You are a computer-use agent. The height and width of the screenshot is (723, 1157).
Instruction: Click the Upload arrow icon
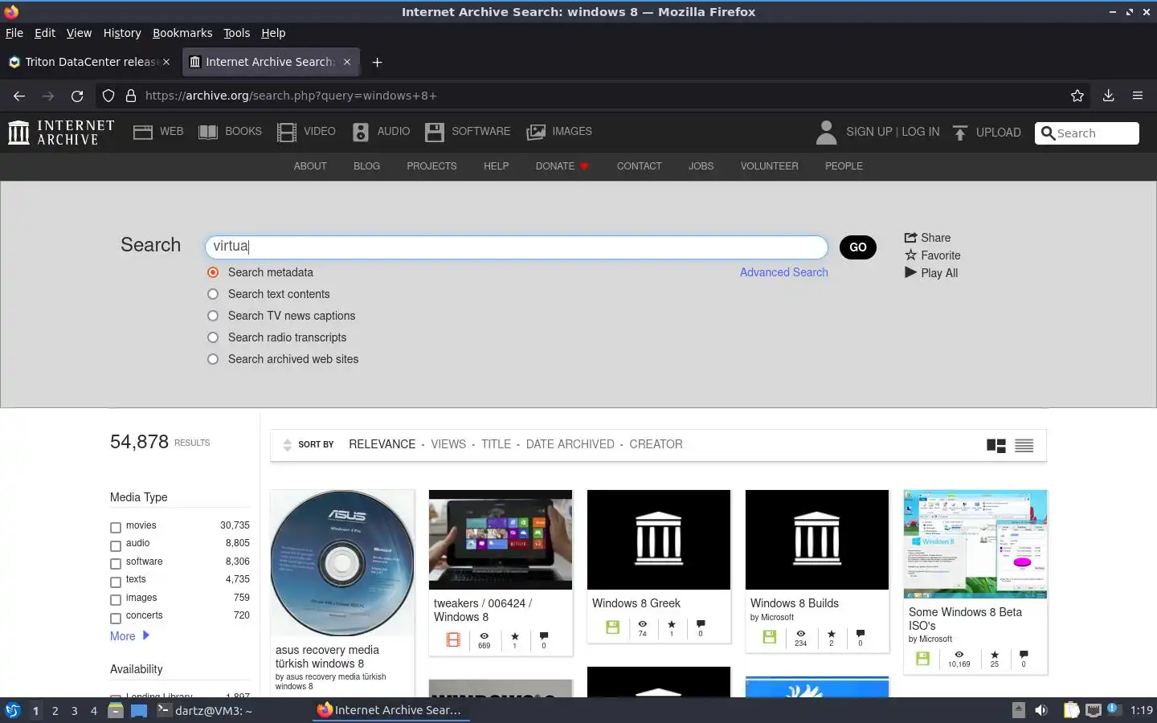point(960,133)
